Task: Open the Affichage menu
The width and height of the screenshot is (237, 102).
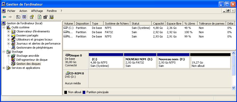Action: (37, 11)
